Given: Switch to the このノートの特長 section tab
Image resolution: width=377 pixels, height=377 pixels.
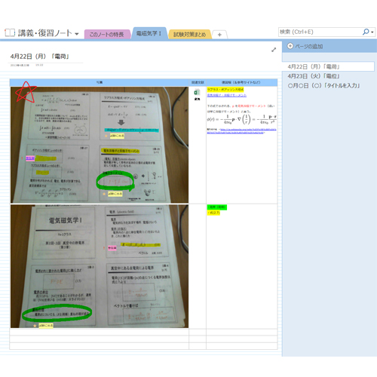Looking at the screenshot, I should point(107,35).
